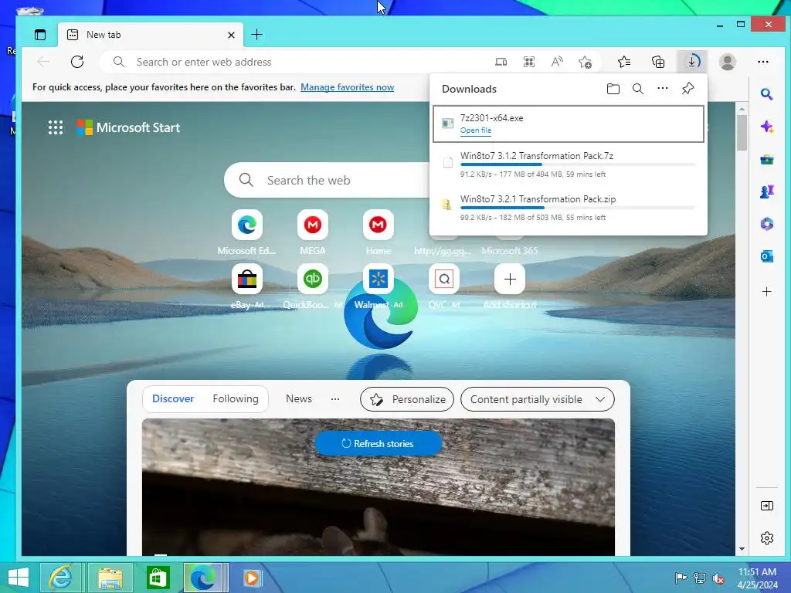Add this page to favorites star

tap(586, 62)
